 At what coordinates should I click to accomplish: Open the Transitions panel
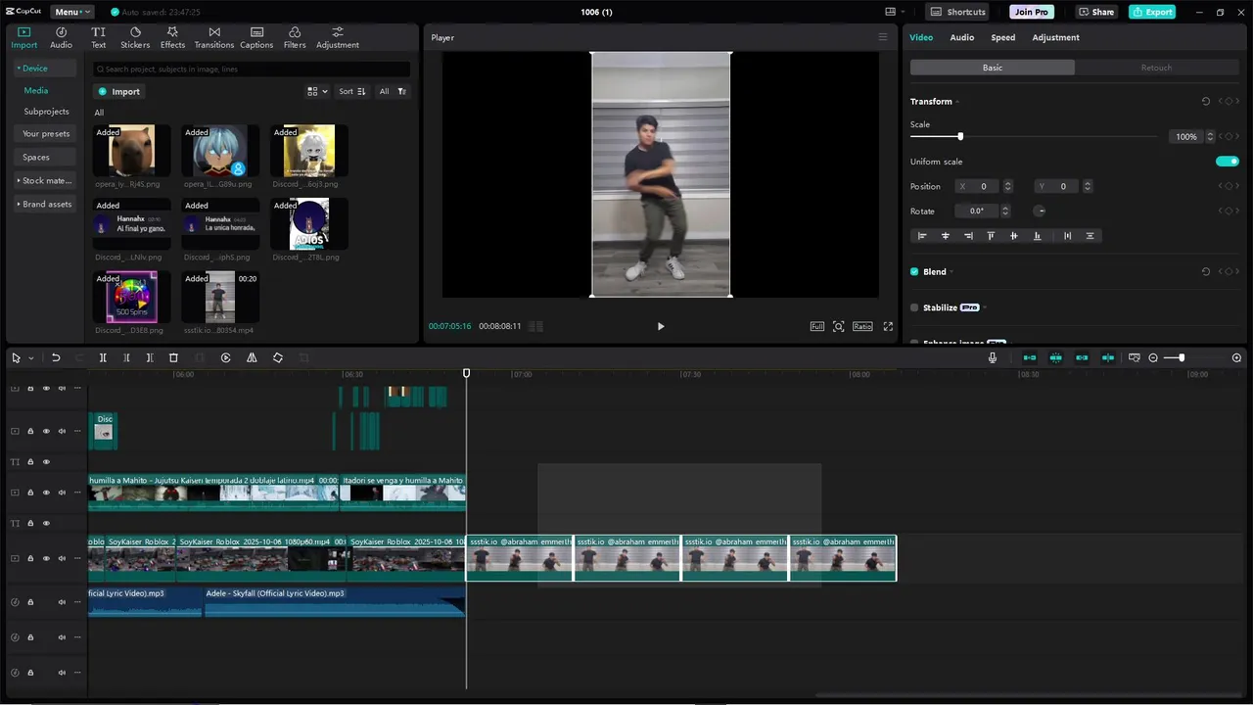click(214, 37)
